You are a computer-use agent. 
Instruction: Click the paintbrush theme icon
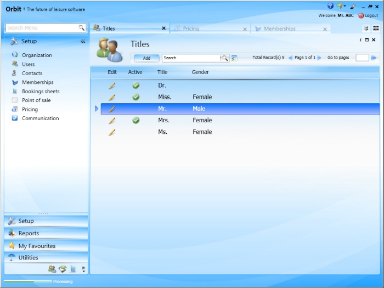coord(353,7)
